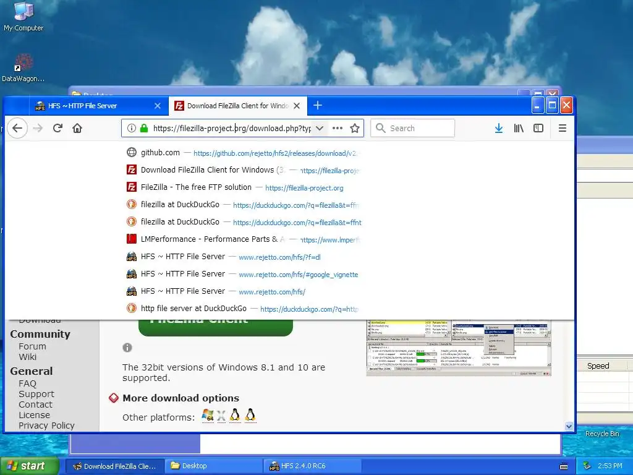
Task: Select the Download FileZilla Client tab
Action: [x=238, y=106]
